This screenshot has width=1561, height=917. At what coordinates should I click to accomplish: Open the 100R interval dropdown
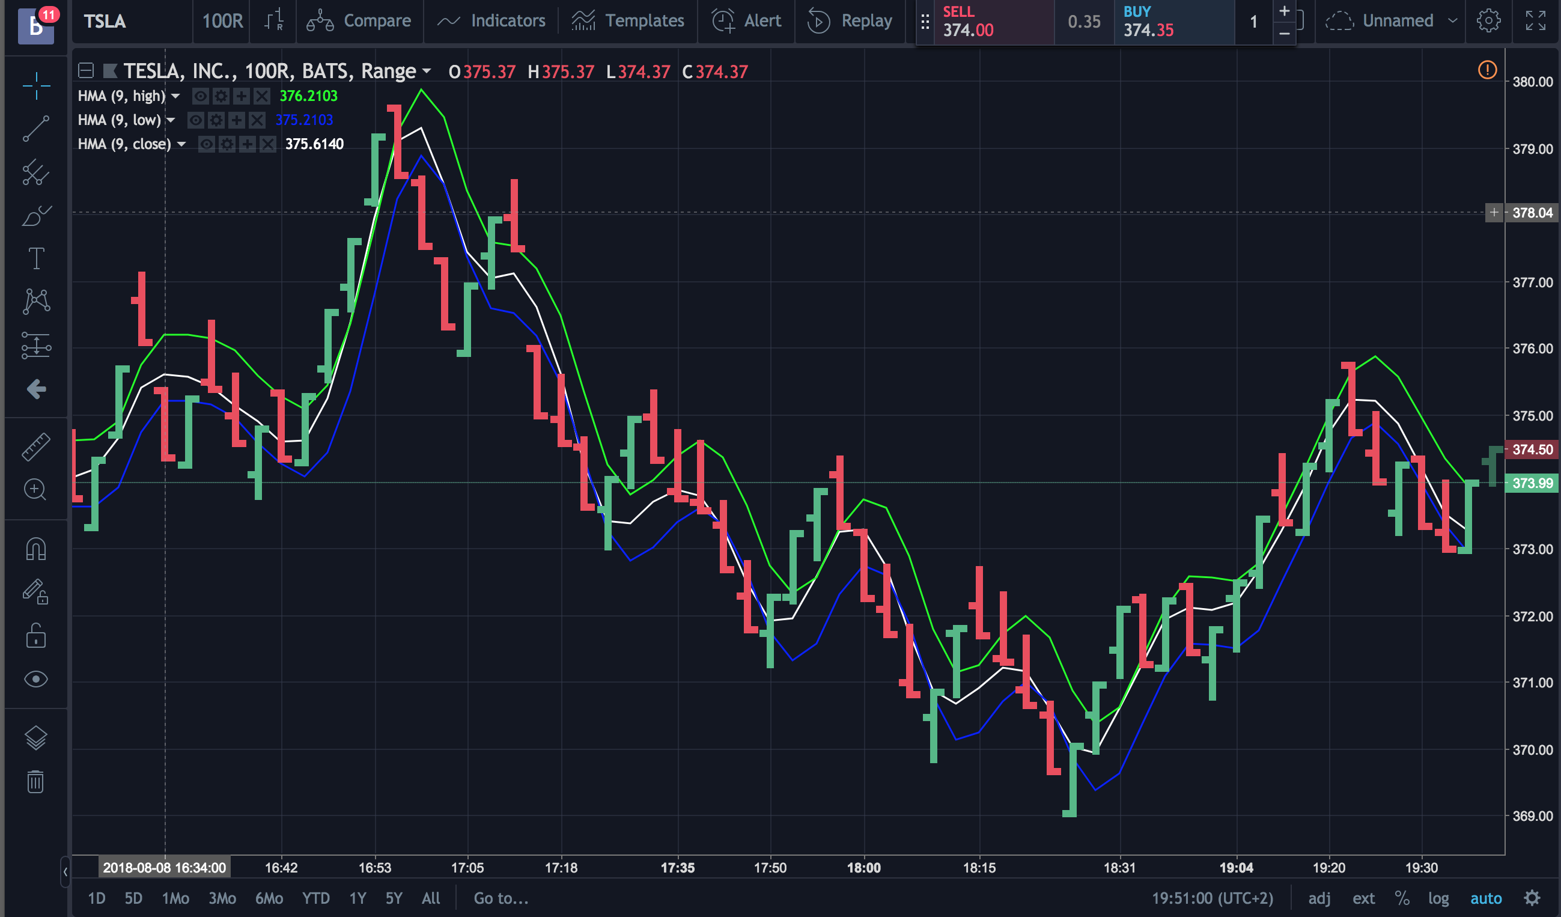pos(222,21)
